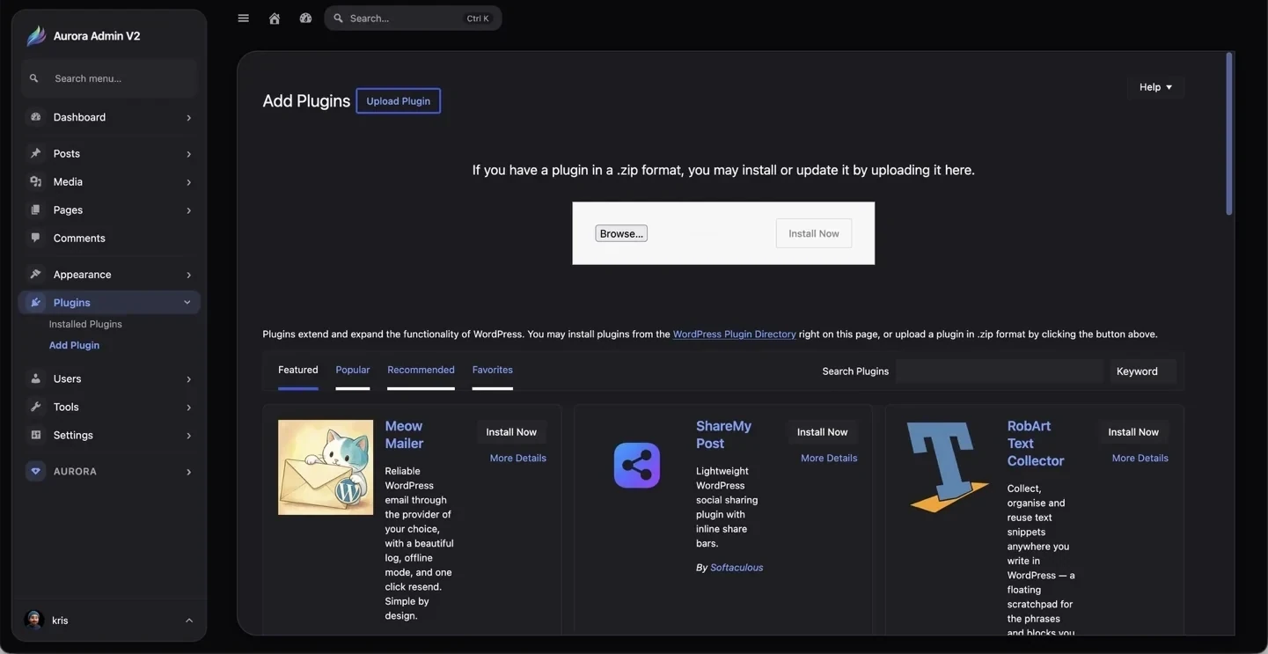Expand the Settings menu chevron
Screen dimensions: 1268x654
(x=188, y=436)
